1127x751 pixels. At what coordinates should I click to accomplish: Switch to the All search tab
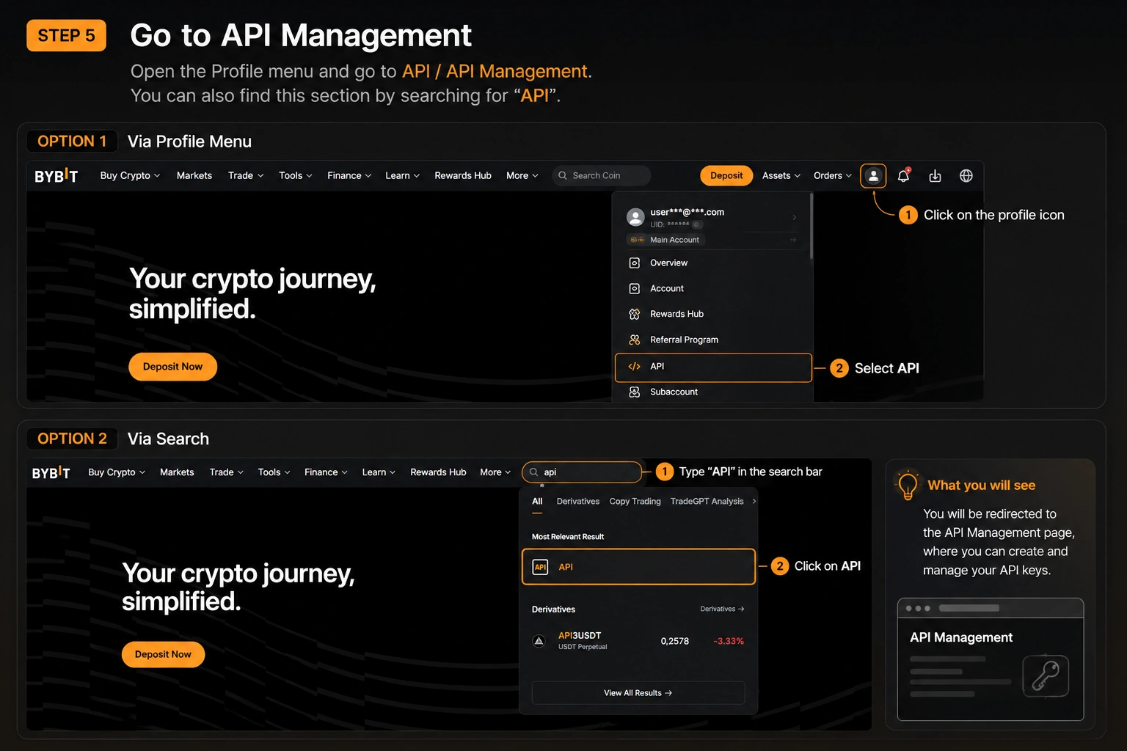[537, 502]
